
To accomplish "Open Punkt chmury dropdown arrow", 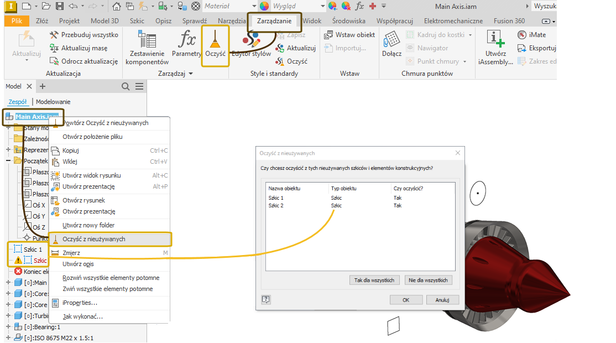I will pyautogui.click(x=464, y=62).
